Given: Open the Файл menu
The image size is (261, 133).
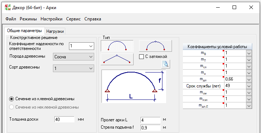Looking at the screenshot, I should [11, 19].
